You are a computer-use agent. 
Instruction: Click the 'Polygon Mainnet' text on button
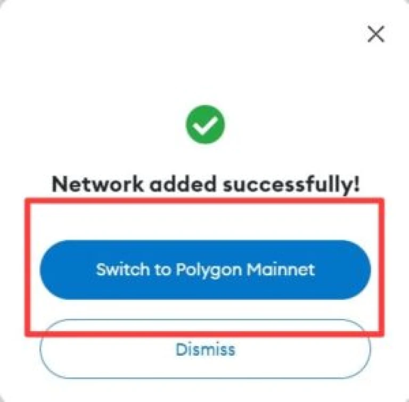[245, 270]
